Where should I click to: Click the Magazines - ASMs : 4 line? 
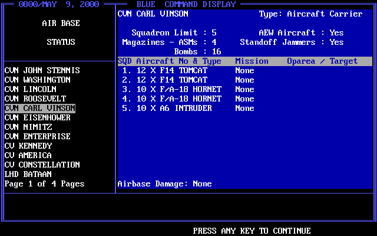click(x=170, y=42)
